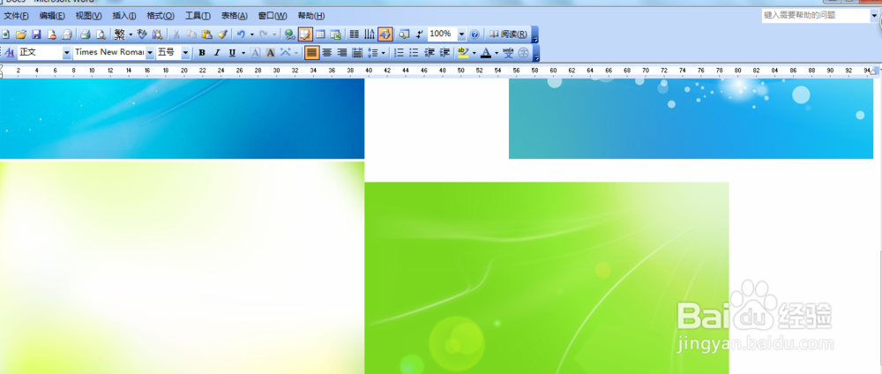Apply numbered list formatting
The height and width of the screenshot is (374, 882).
(x=400, y=53)
